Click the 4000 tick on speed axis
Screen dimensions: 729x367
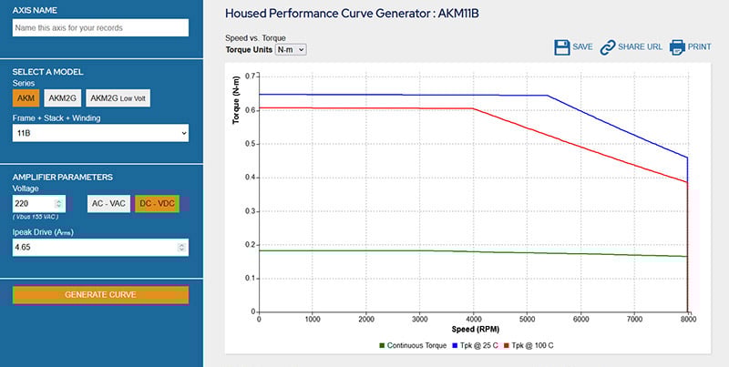(474, 319)
